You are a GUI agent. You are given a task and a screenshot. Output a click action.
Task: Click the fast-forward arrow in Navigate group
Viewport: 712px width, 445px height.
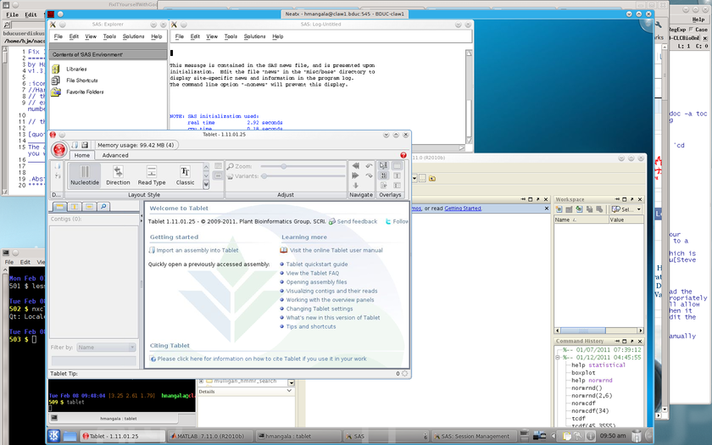[x=355, y=175]
